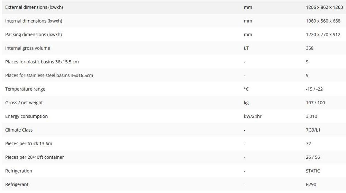The height and width of the screenshot is (193, 346).
Task: Click the kW/24hr unit cell
Action: pos(253,116)
